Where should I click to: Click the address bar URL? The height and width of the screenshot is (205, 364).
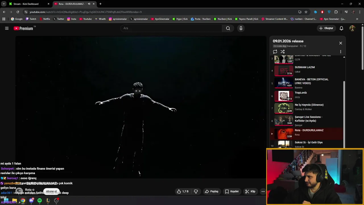coord(86,12)
